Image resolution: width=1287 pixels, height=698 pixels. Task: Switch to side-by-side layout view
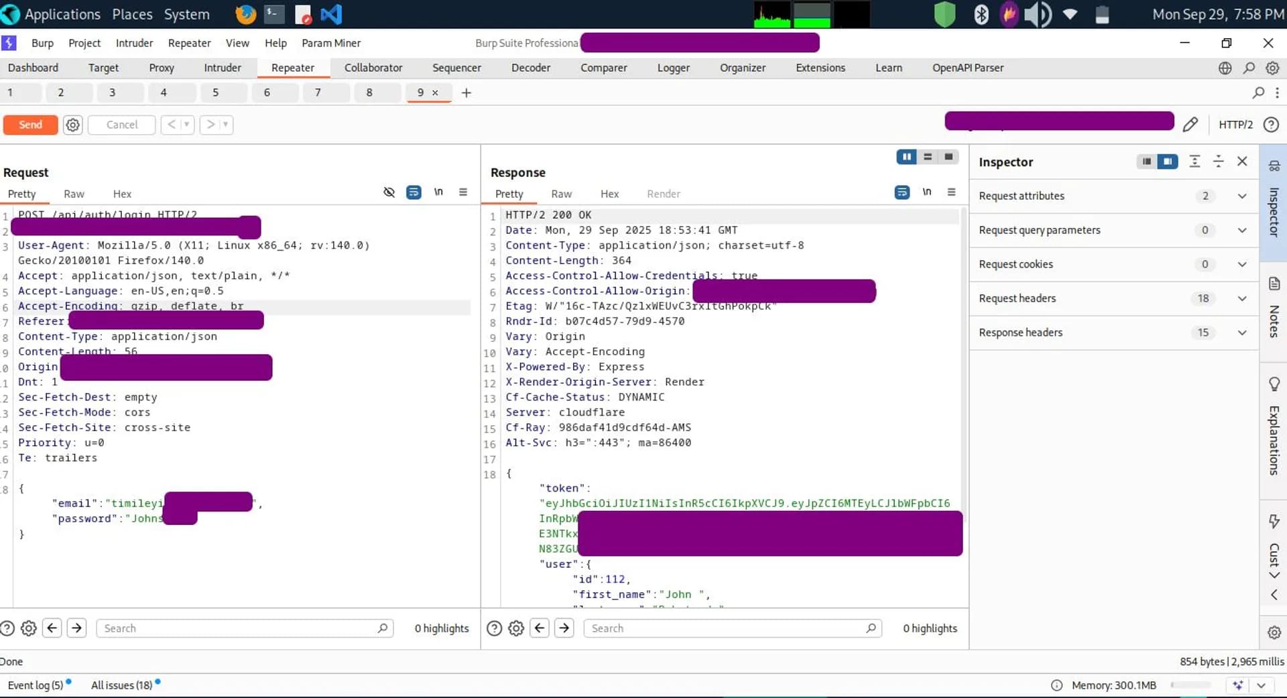[x=906, y=157]
